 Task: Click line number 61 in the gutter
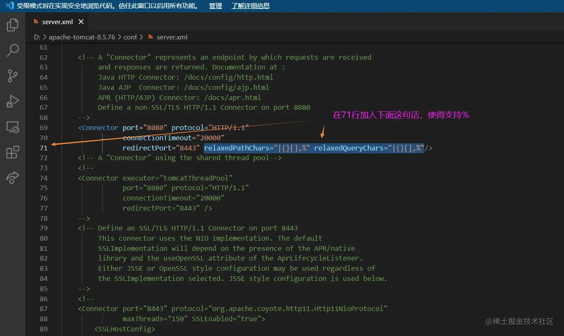[44, 47]
